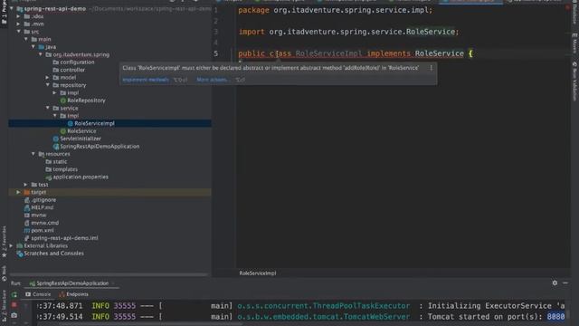Click the RoleRepository interface icon
This screenshot has width=579, height=326.
(x=62, y=101)
